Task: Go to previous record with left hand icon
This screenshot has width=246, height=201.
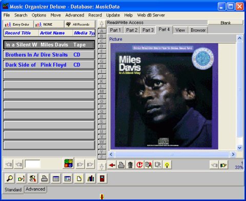Action: tap(214, 165)
